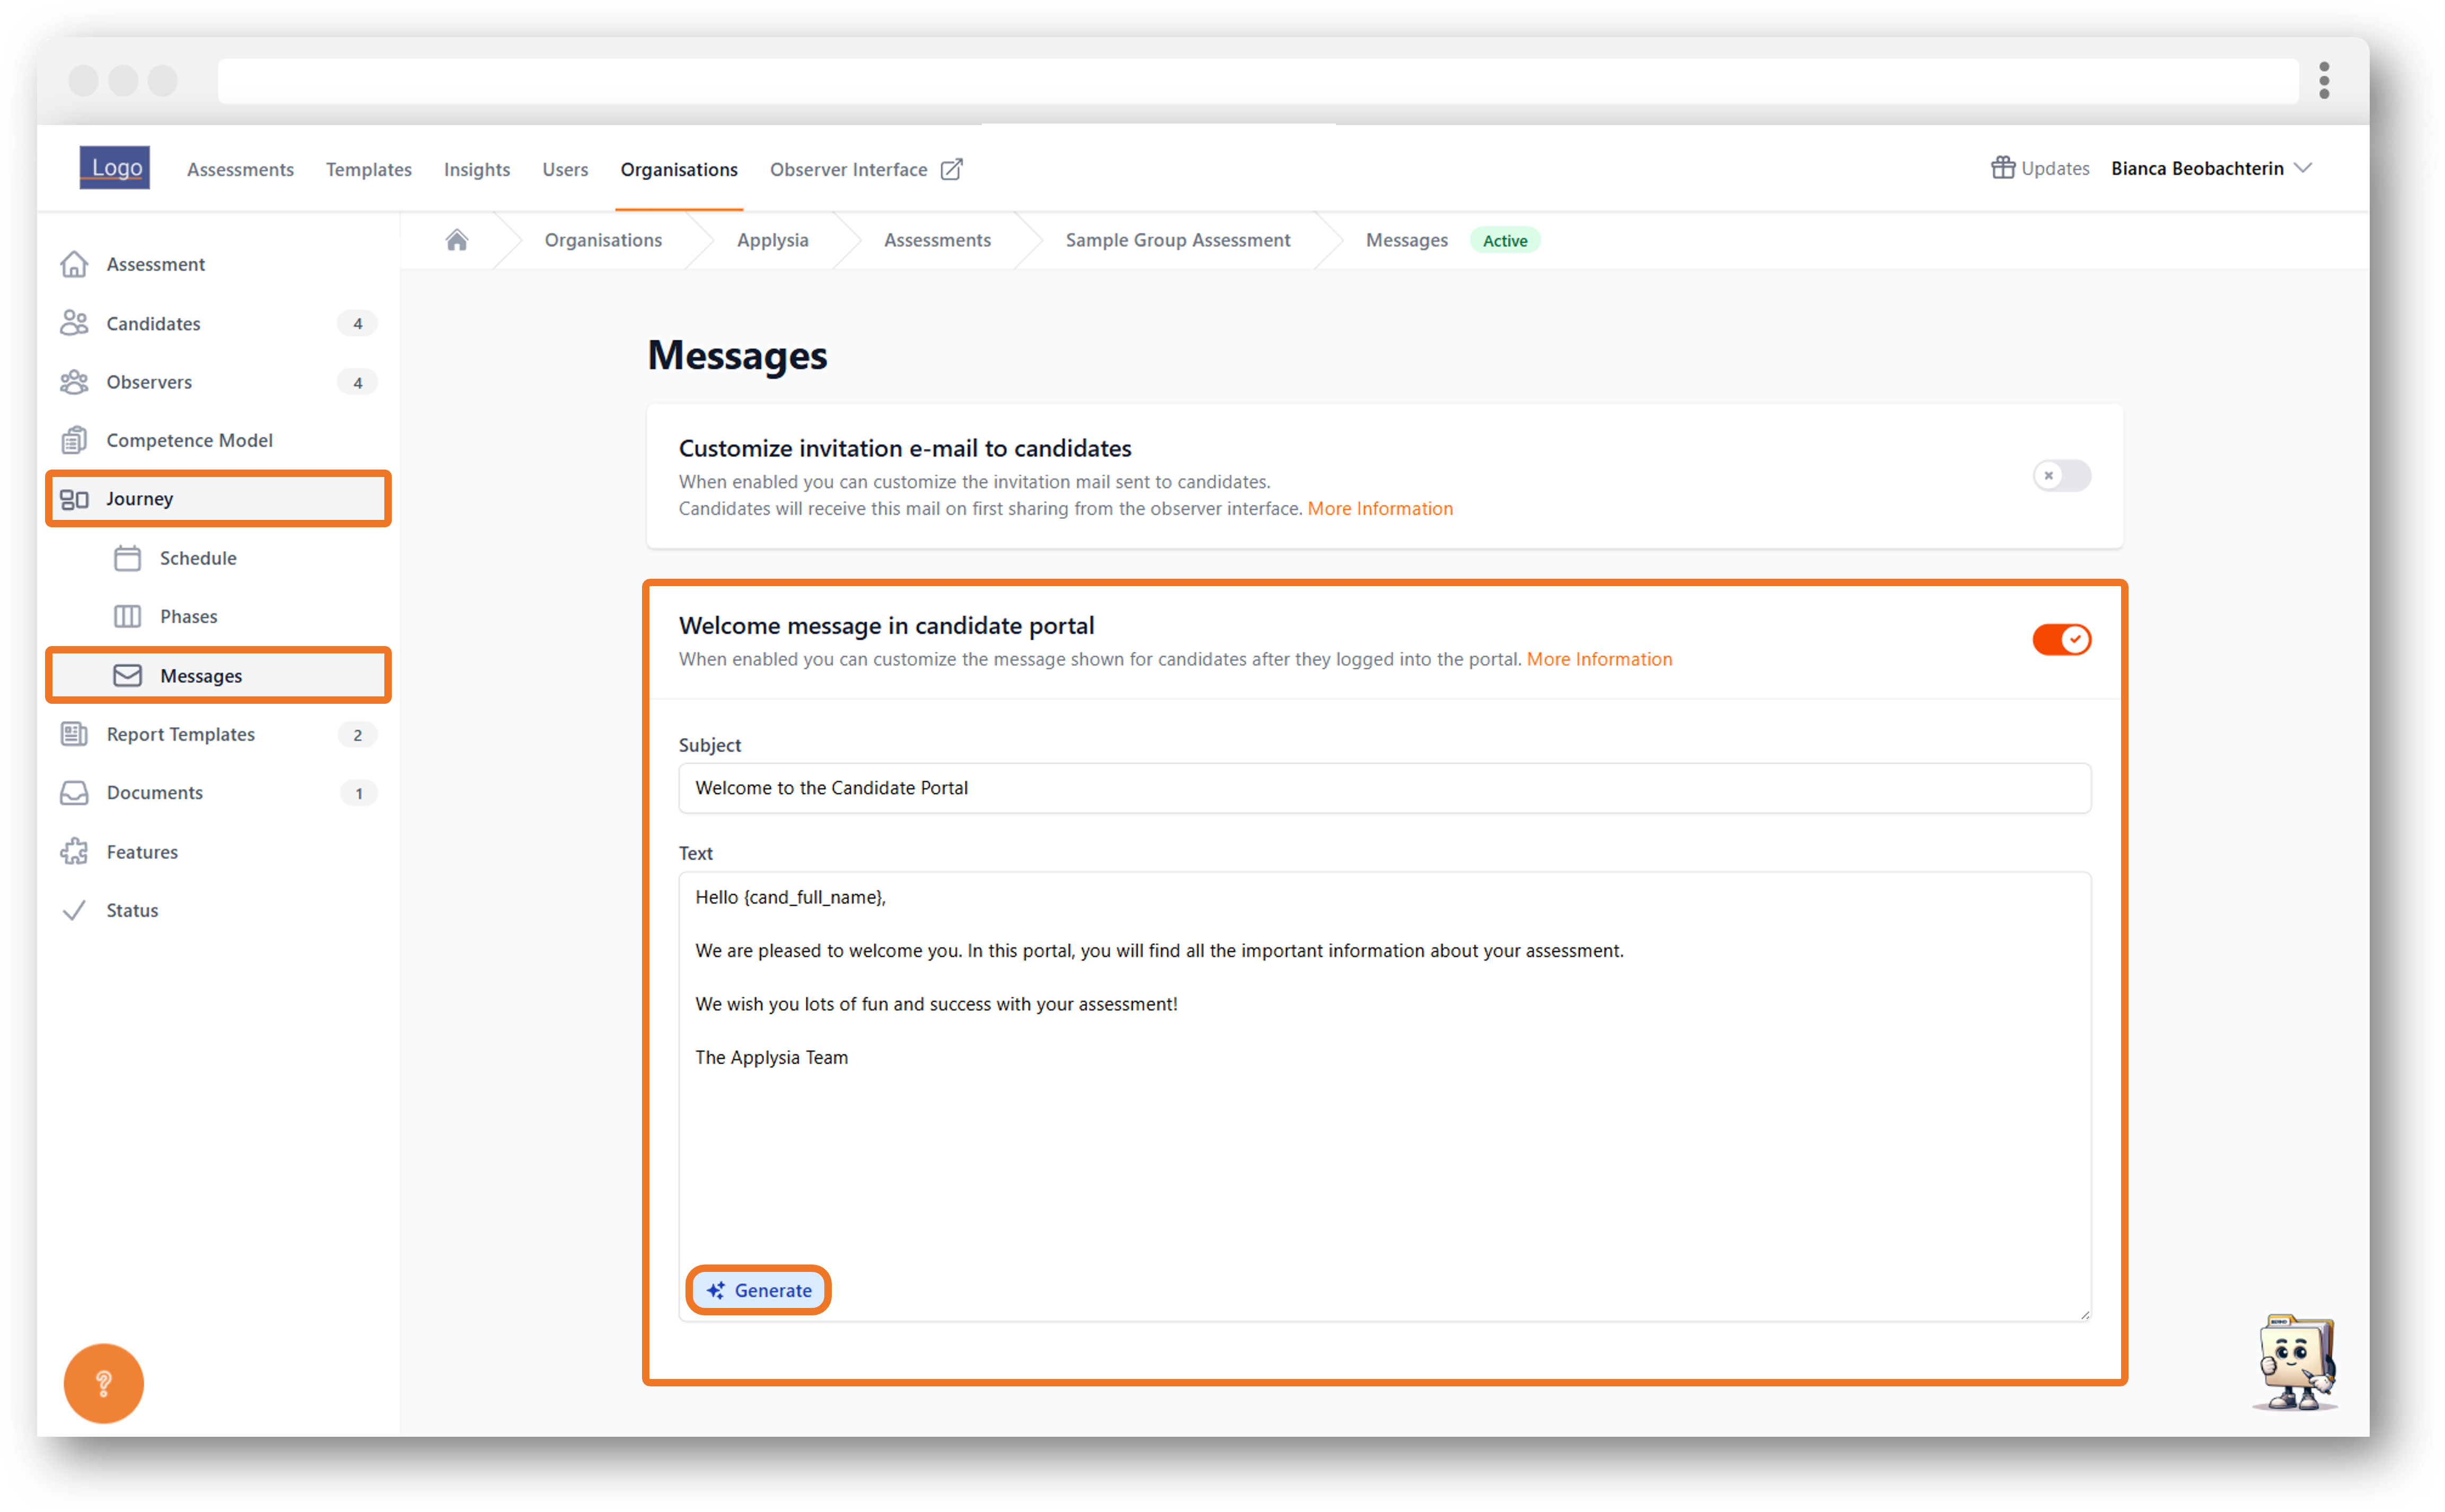Click the Candidates count badge 4
The image size is (2445, 1512).
(x=357, y=323)
